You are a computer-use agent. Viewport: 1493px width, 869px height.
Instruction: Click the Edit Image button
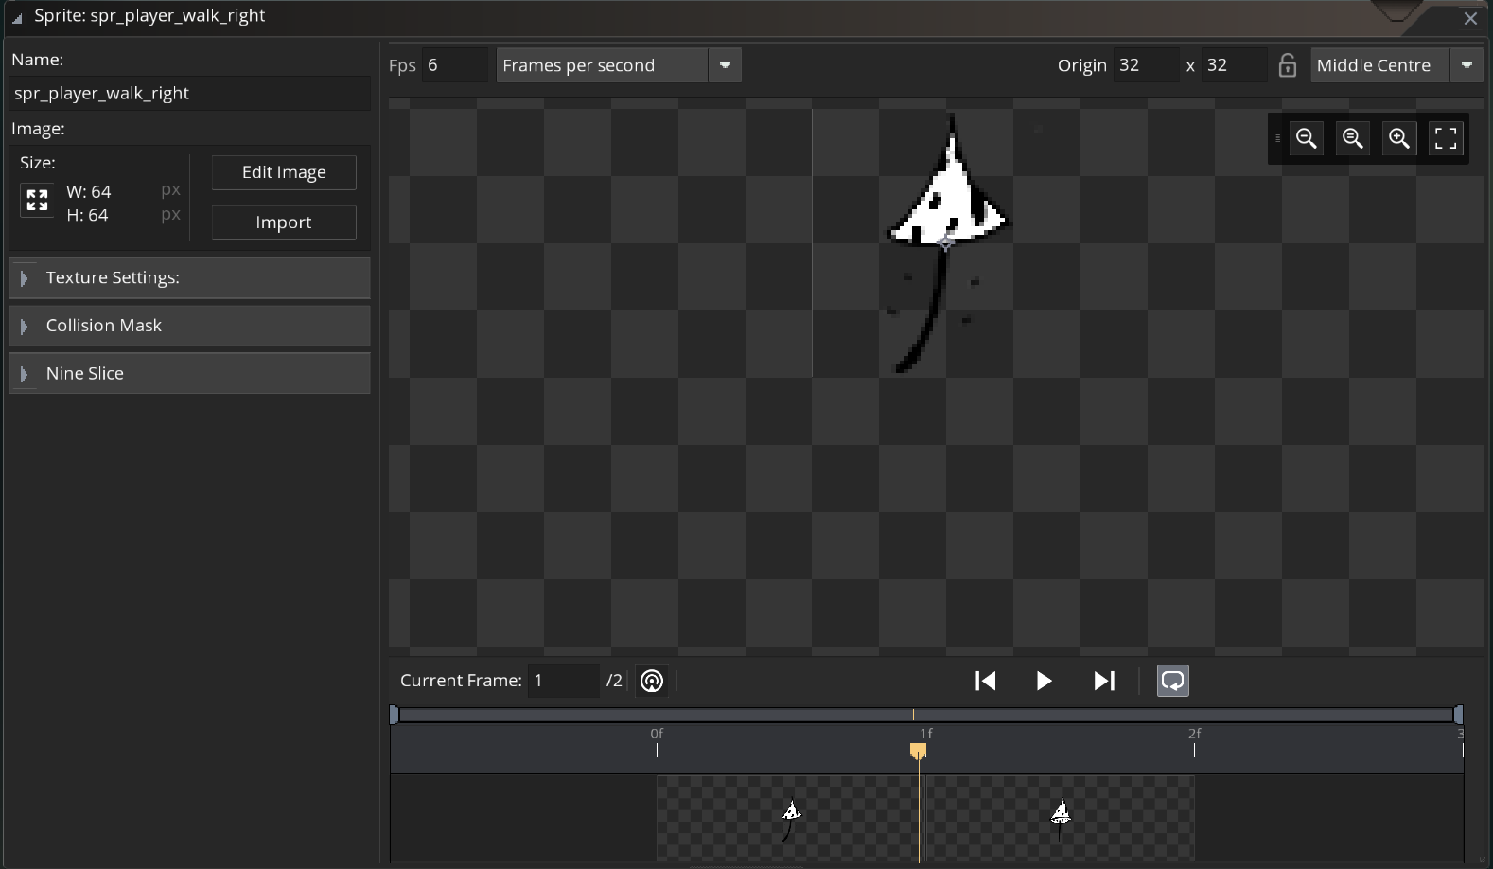[284, 172]
